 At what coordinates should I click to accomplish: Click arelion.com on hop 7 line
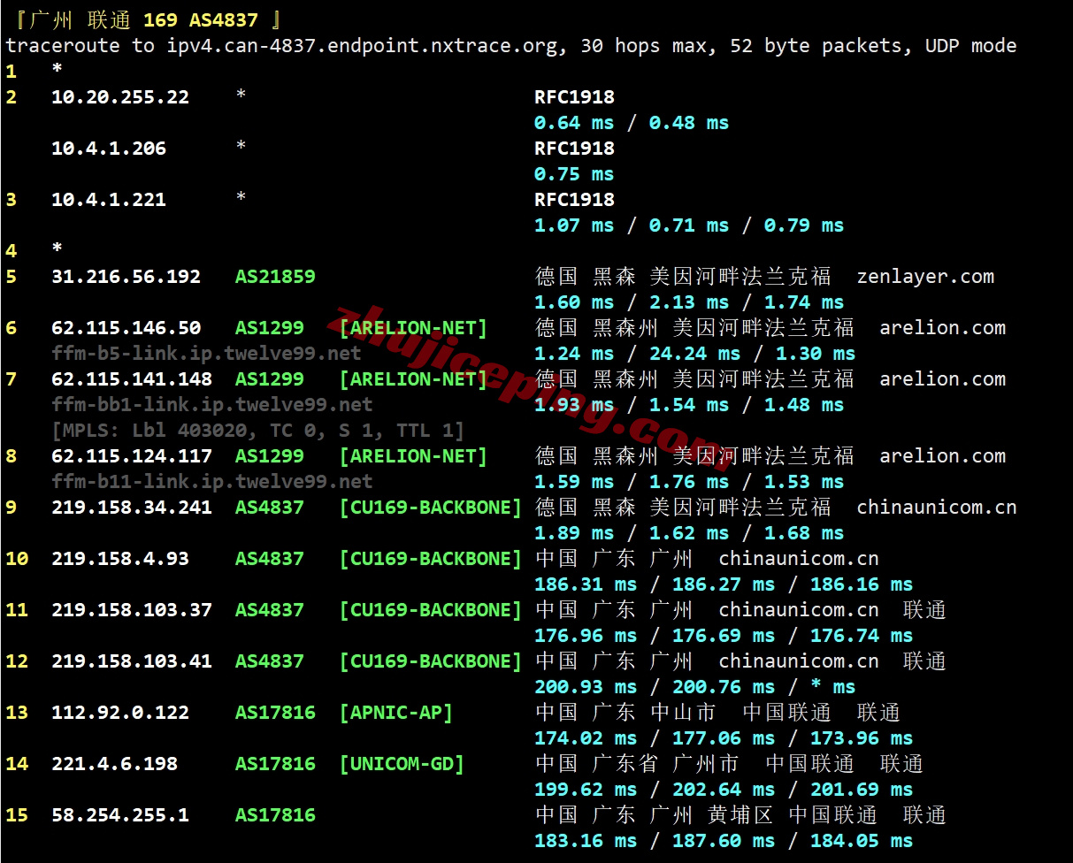[942, 379]
